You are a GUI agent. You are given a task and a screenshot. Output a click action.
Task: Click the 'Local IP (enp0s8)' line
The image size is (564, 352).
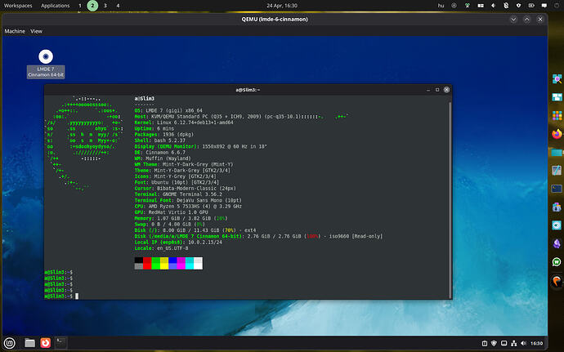point(178,243)
